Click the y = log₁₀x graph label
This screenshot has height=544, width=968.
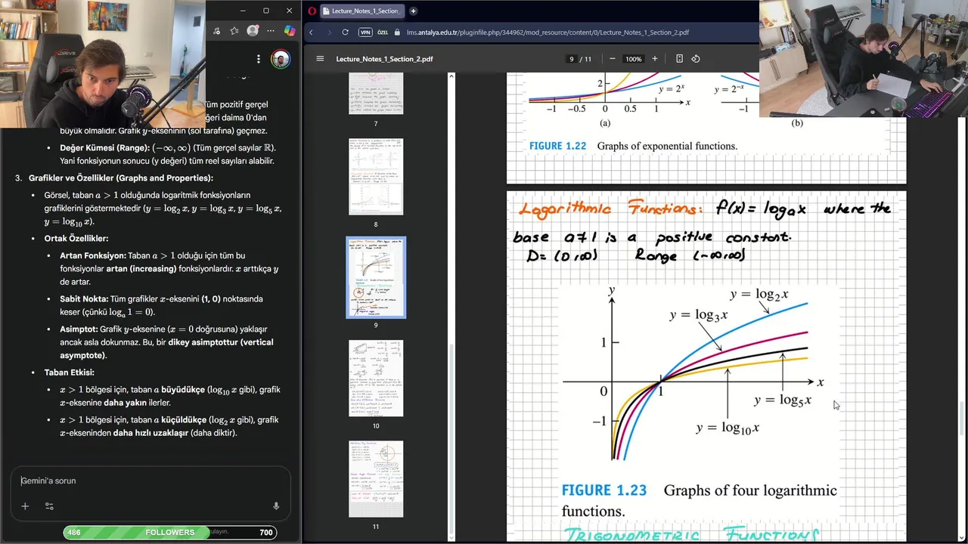click(728, 428)
